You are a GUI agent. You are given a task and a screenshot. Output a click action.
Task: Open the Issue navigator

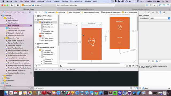point(15,13)
